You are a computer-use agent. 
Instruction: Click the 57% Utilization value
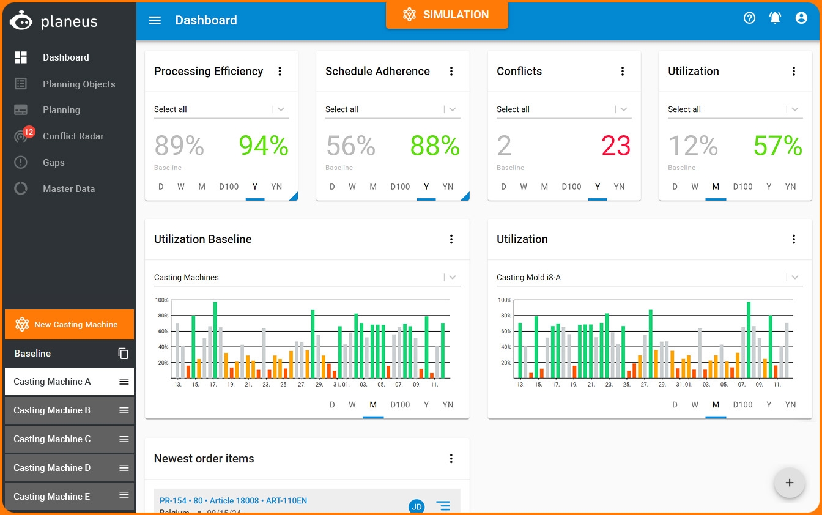tap(777, 146)
